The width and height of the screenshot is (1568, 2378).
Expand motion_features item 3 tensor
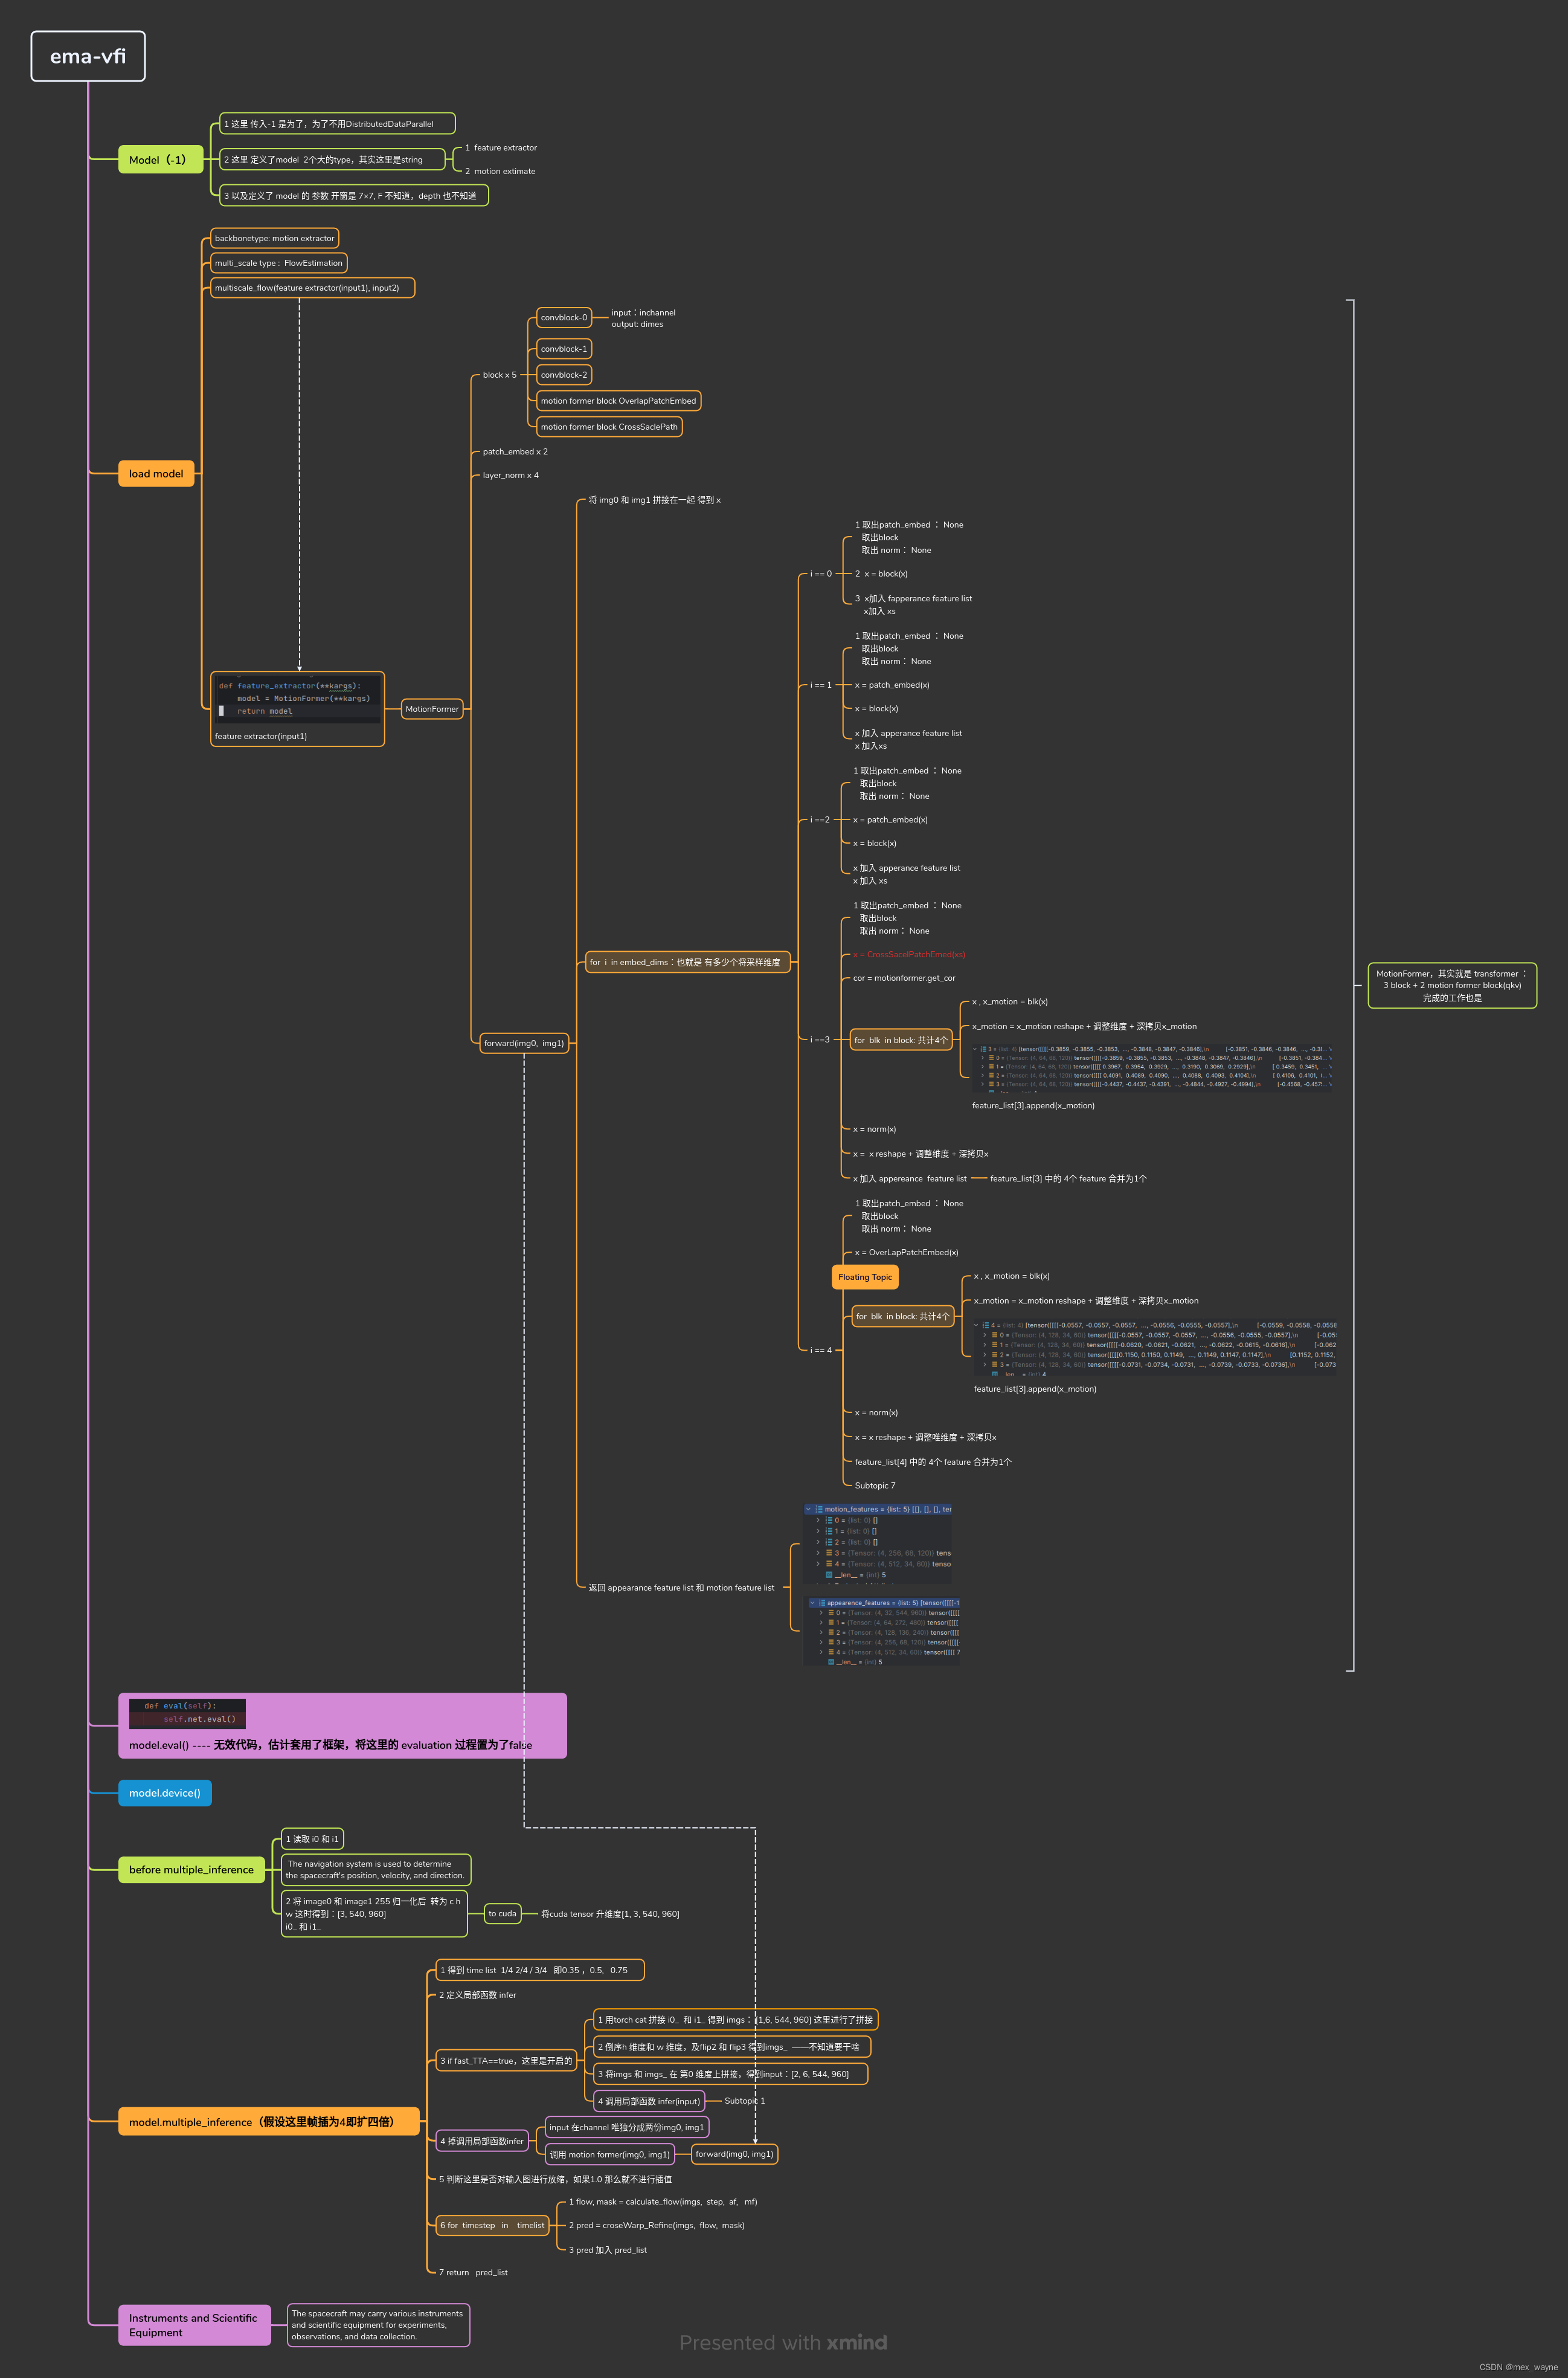pyautogui.click(x=818, y=1552)
